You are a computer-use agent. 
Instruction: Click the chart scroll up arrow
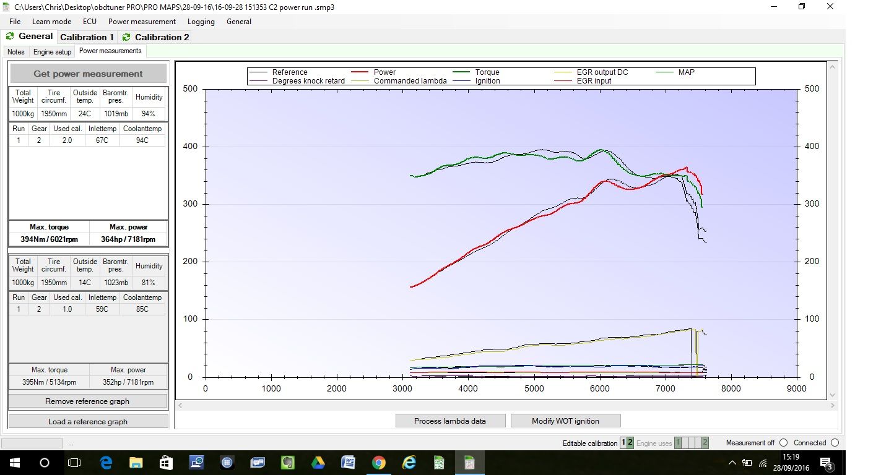(833, 66)
